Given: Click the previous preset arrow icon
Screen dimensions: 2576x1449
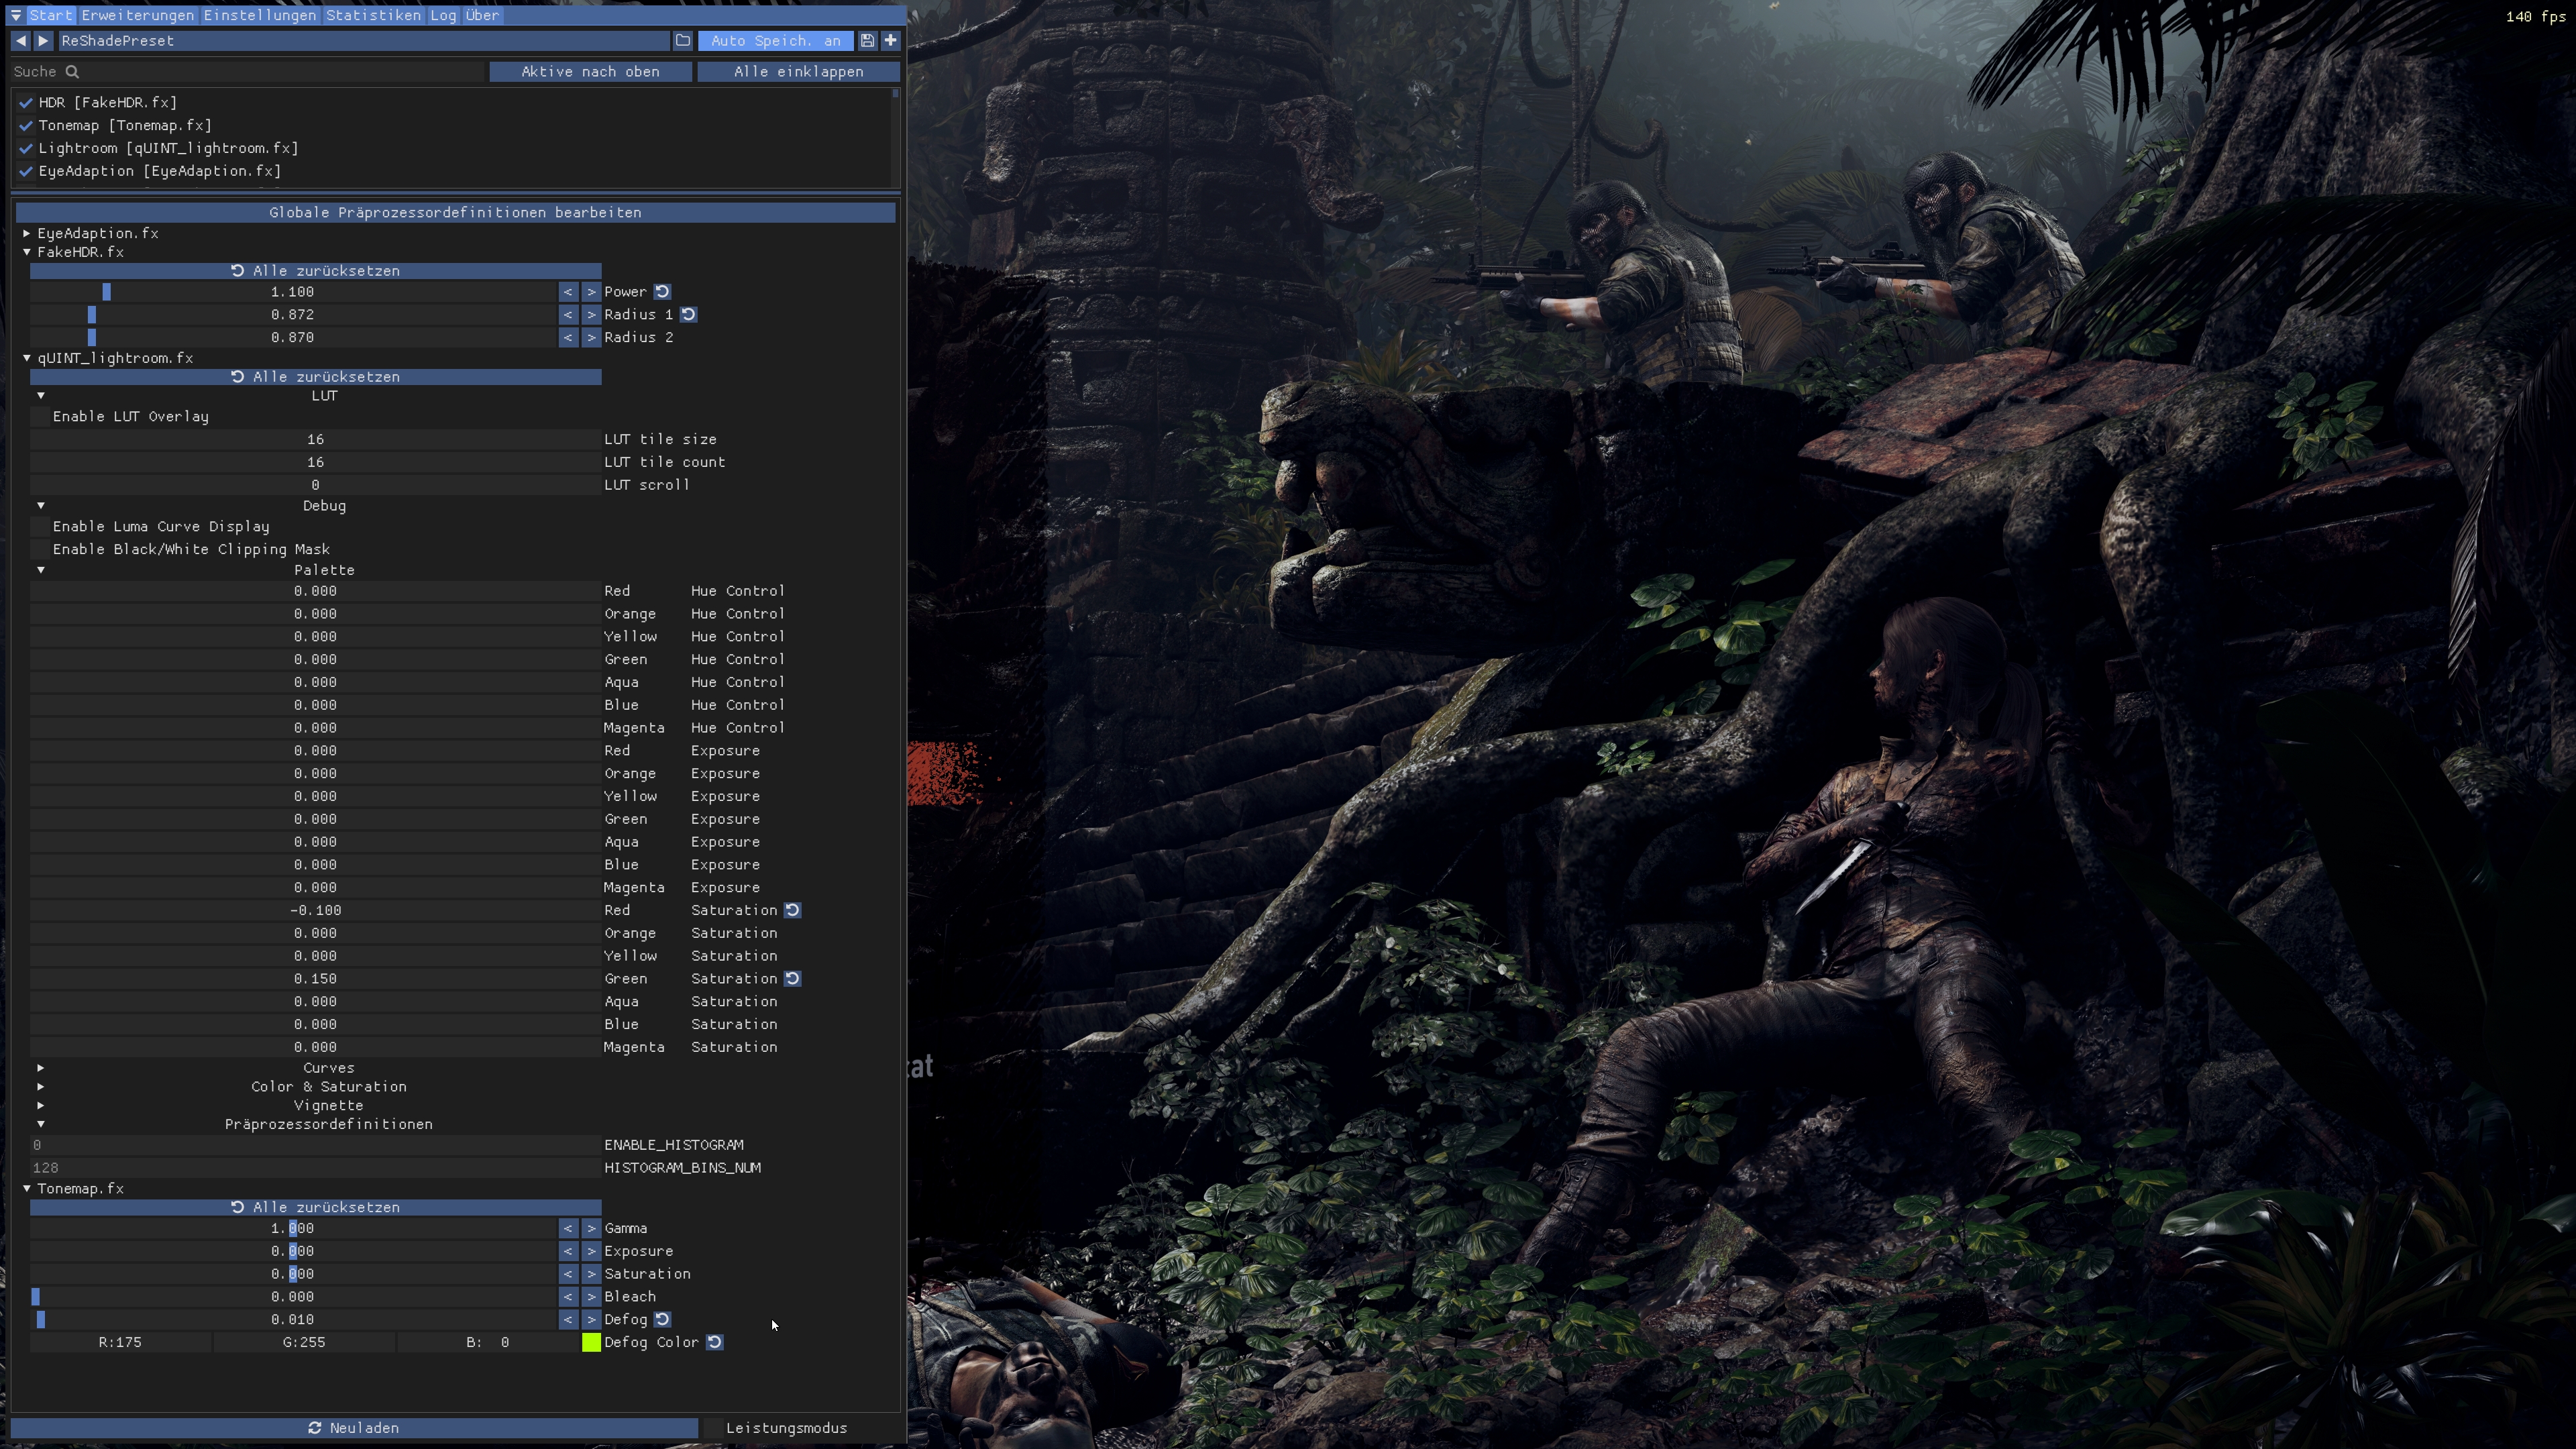Looking at the screenshot, I should (x=21, y=41).
